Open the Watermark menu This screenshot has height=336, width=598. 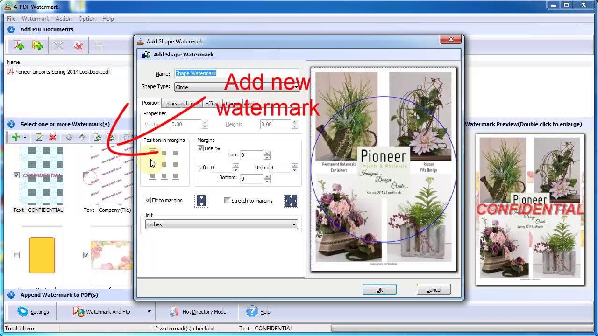point(36,19)
